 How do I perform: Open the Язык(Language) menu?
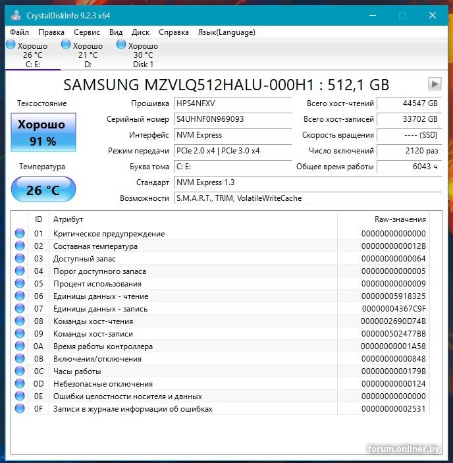226,32
